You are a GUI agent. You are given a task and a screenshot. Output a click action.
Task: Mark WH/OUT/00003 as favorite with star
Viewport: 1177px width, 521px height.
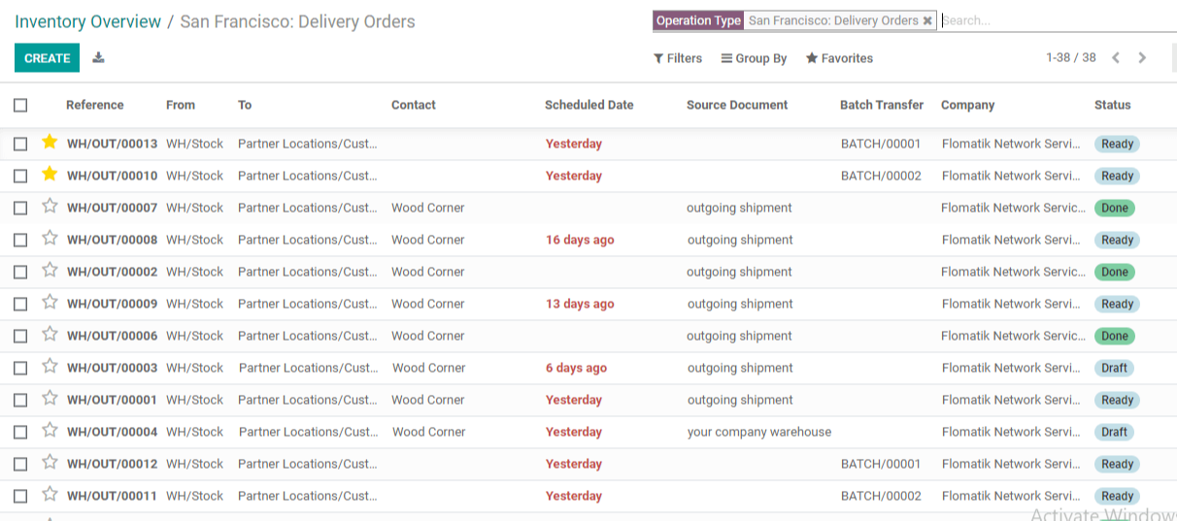click(50, 367)
